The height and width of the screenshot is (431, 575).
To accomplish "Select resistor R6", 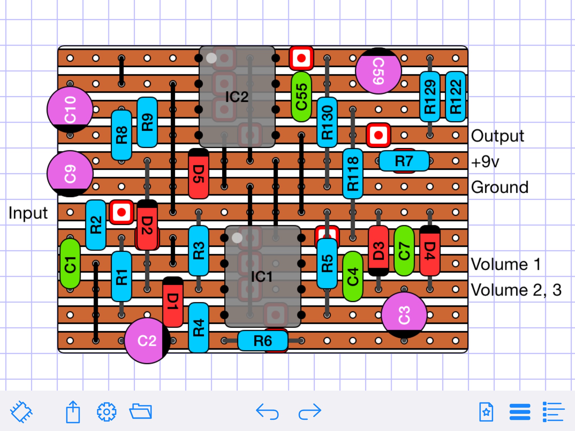I will coord(263,341).
